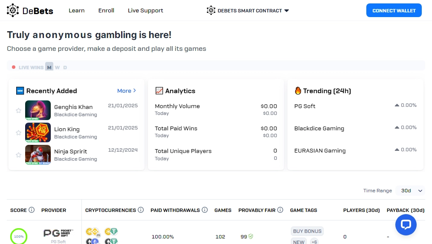Click Total Unique Players analytics label
432x244 pixels.
pos(183,151)
